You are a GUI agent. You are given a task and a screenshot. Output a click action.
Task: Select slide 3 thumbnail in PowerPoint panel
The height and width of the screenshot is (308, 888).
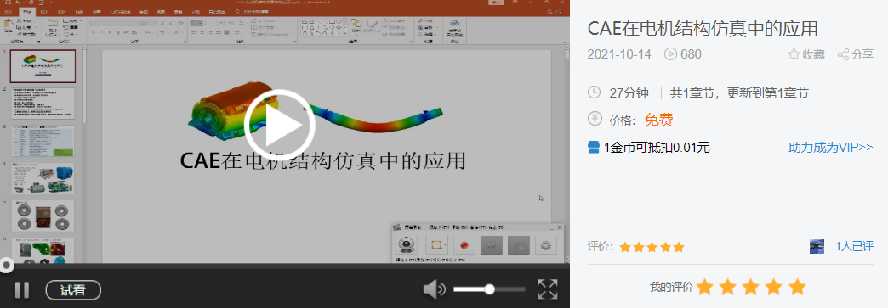43,142
